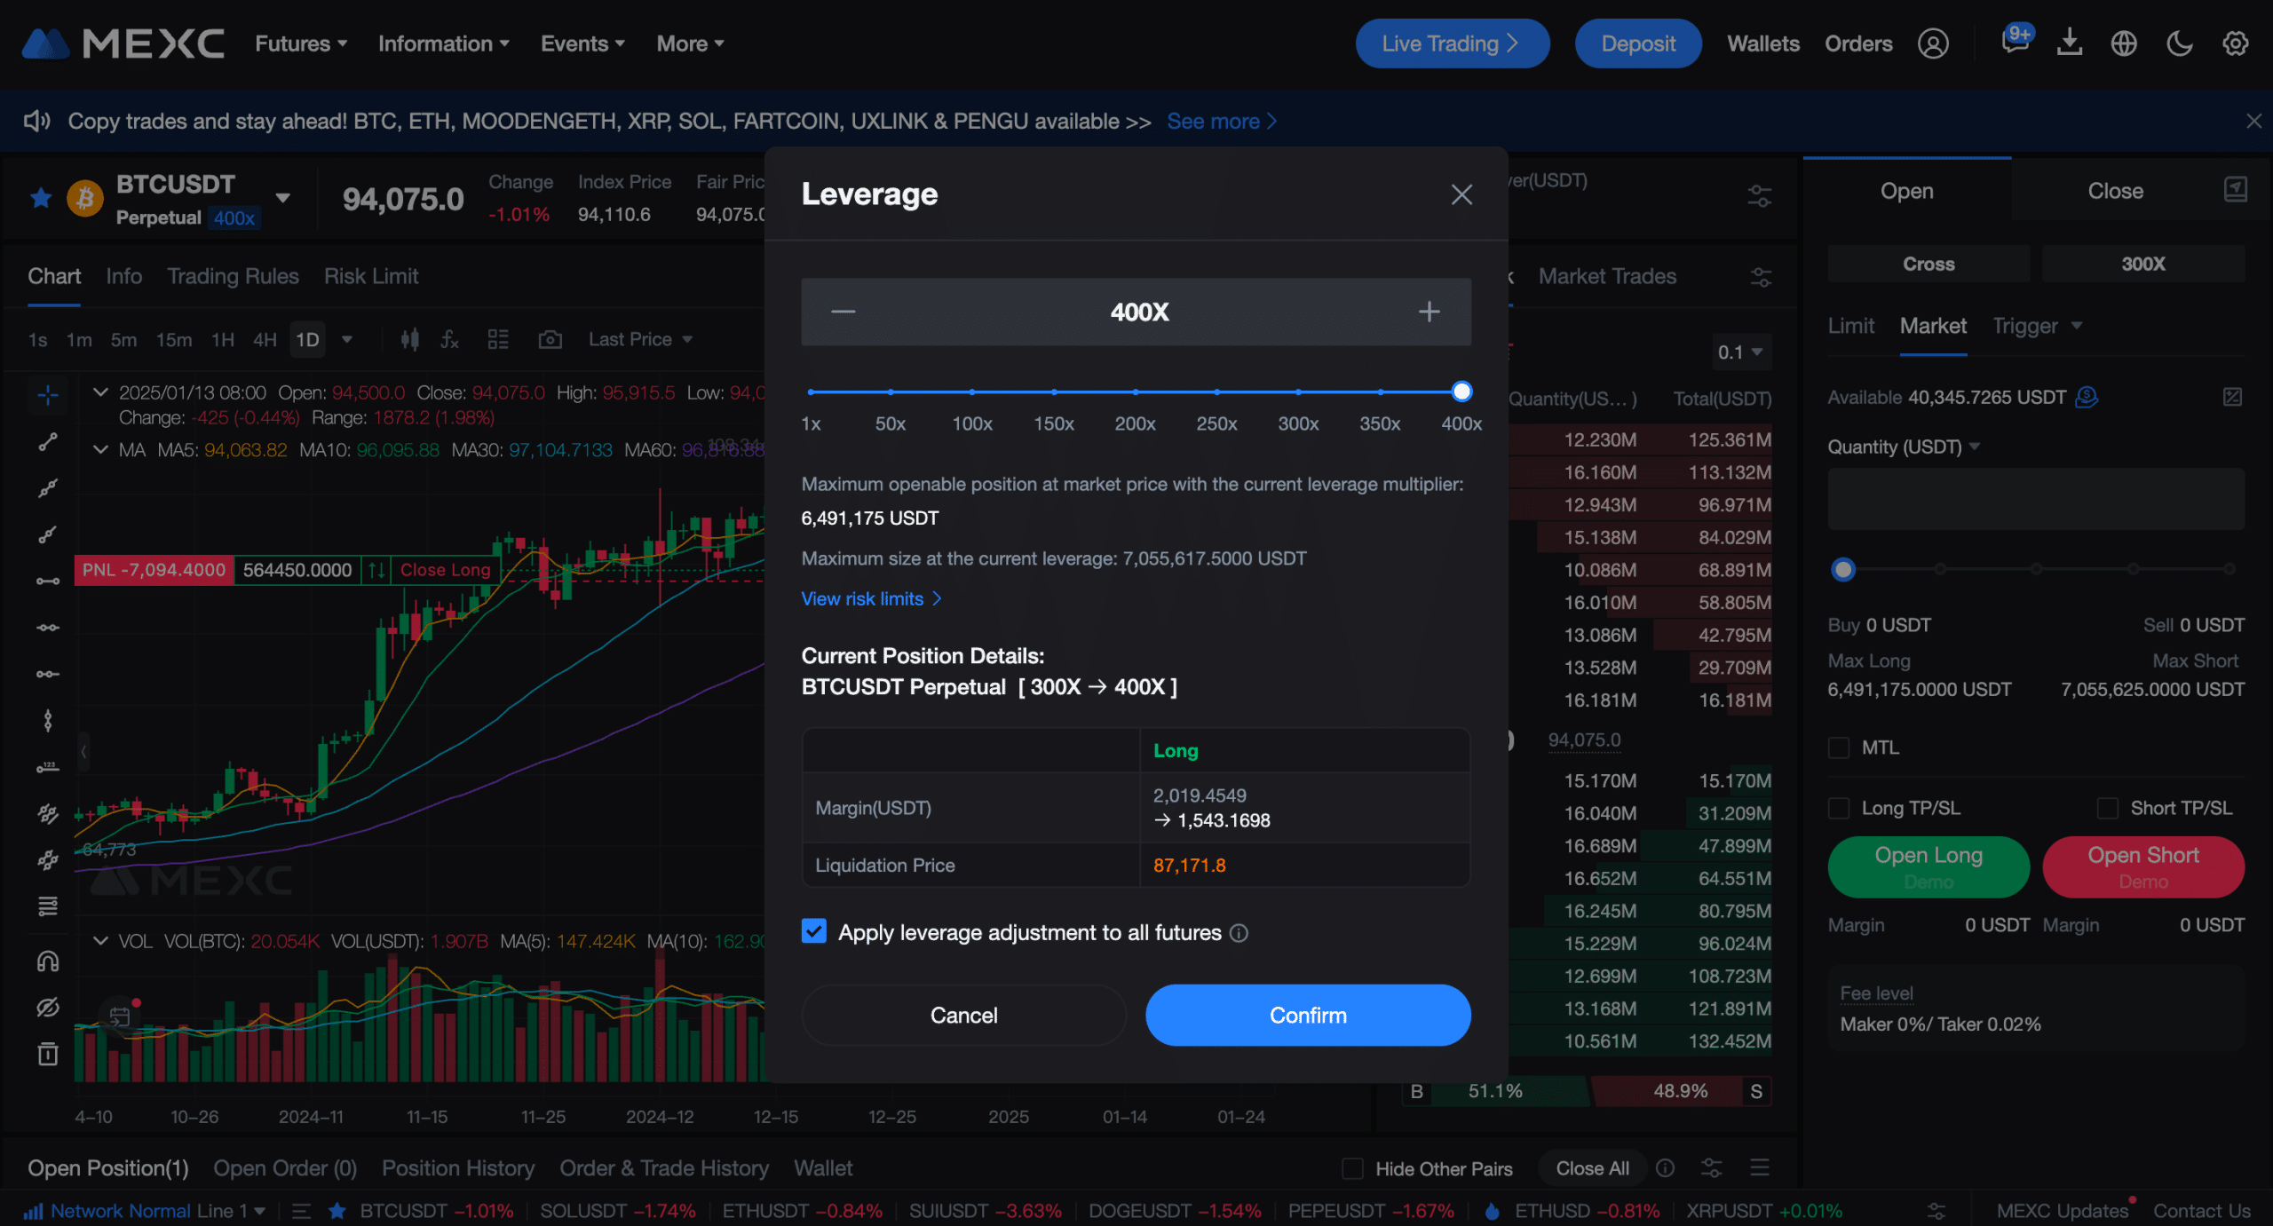Open messages with 9+ badge
The height and width of the screenshot is (1226, 2273).
point(2016,42)
